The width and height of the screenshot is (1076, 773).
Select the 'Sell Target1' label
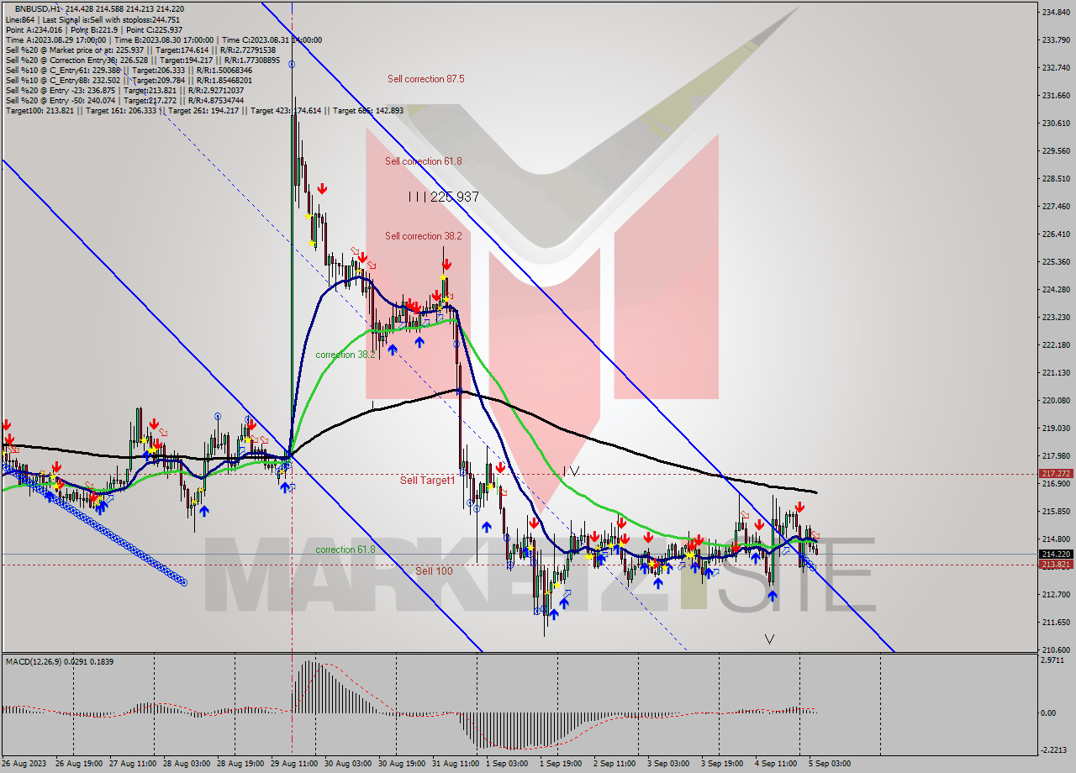point(427,481)
